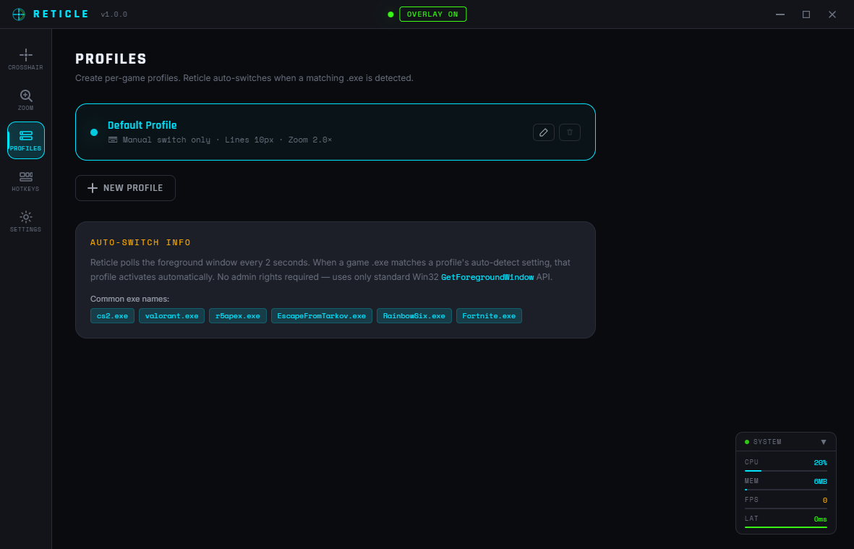Click the CPU 20% value

(x=820, y=462)
